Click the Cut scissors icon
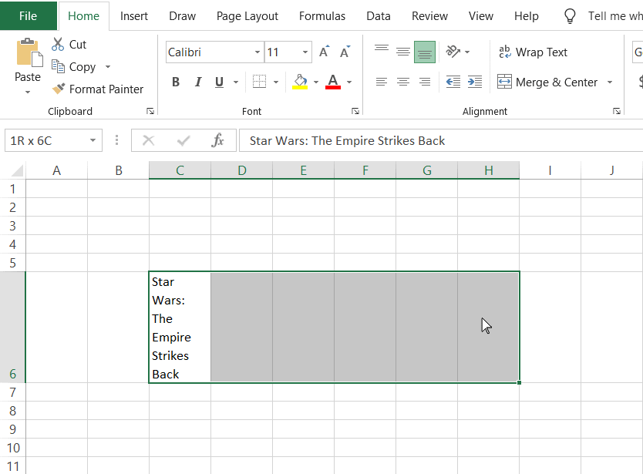Viewport: 643px width, 474px height. point(58,44)
